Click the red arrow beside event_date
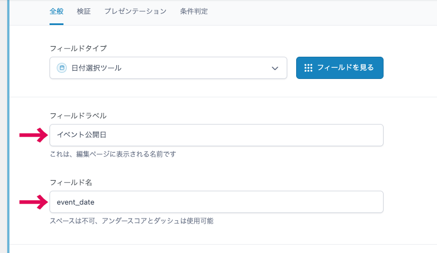The width and height of the screenshot is (437, 253). pos(33,202)
